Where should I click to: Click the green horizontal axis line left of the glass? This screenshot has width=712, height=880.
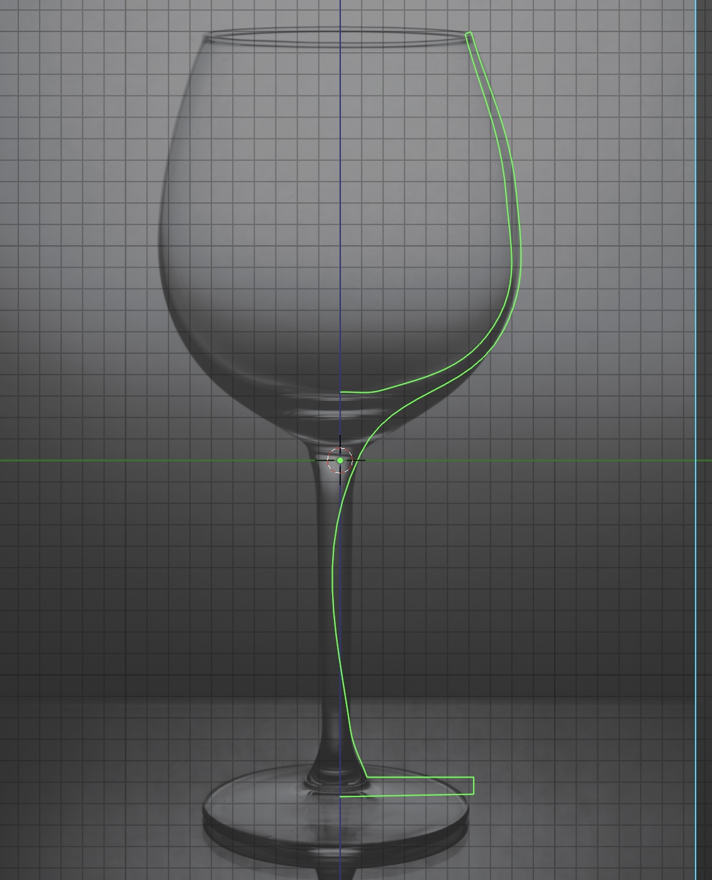94,461
